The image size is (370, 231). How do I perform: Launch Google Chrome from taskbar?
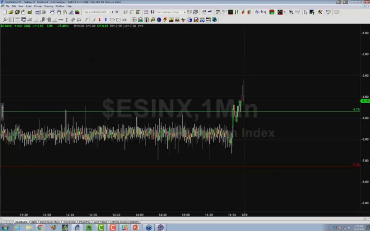(40, 228)
